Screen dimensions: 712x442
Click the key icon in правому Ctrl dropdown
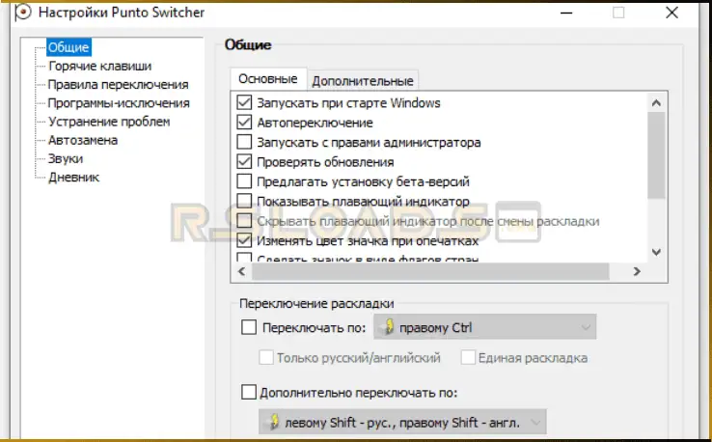point(389,328)
